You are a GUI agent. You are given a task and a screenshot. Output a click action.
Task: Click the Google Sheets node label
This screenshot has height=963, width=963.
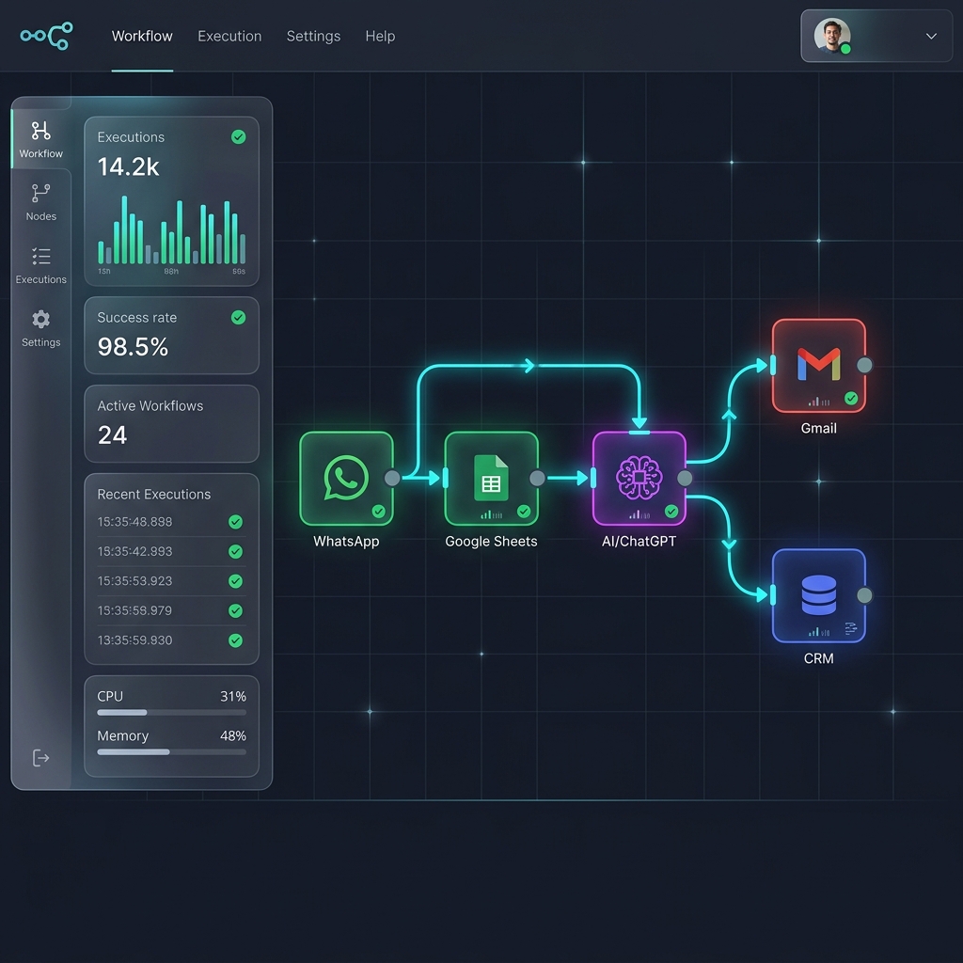tap(491, 542)
